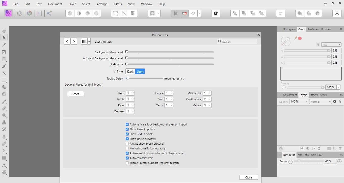Enable Monochromatic Iconography

pyautogui.click(x=127, y=148)
